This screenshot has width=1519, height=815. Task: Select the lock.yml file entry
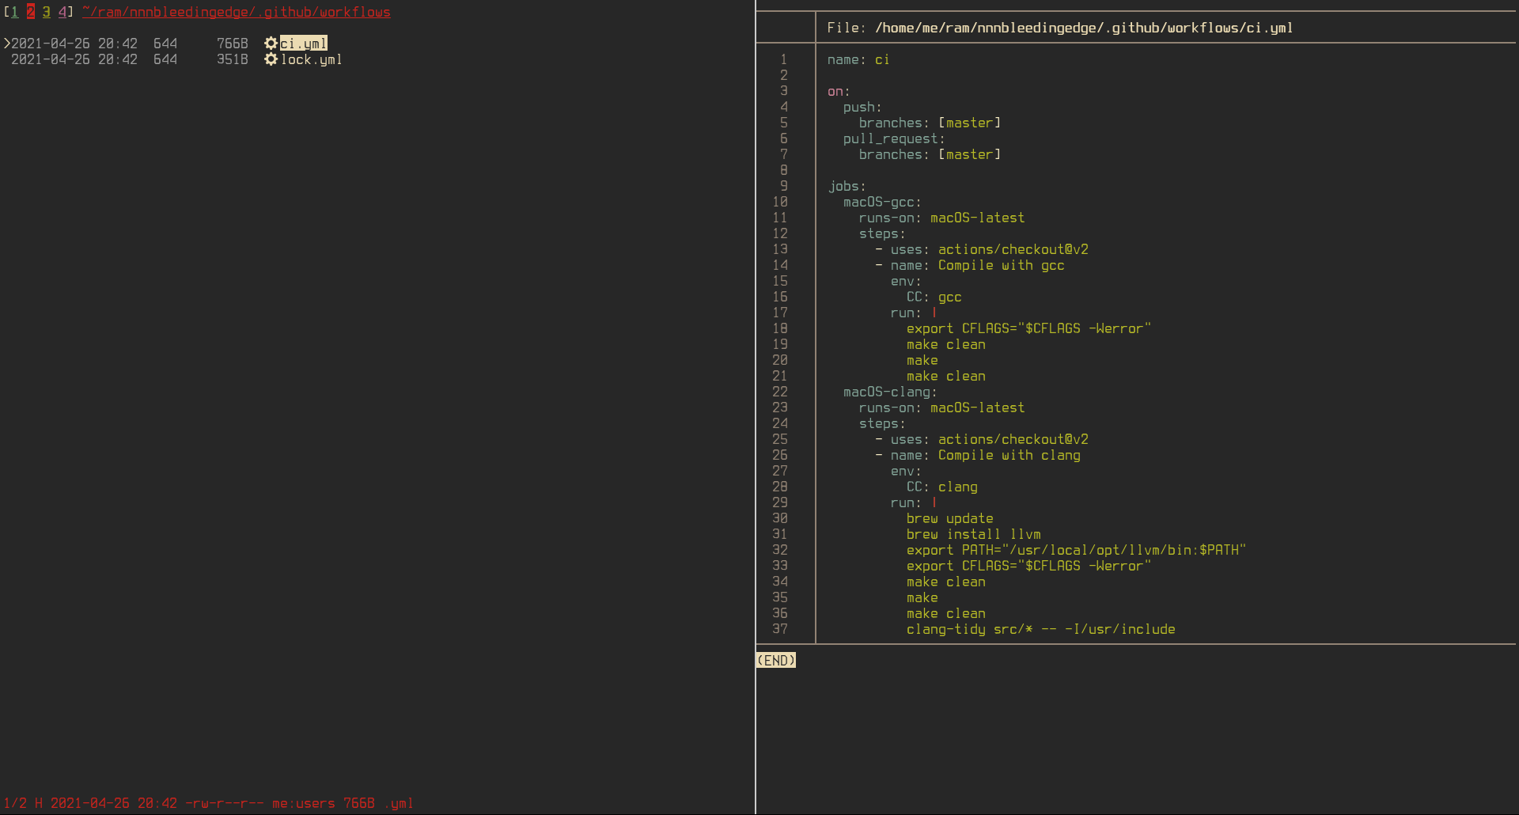click(311, 59)
